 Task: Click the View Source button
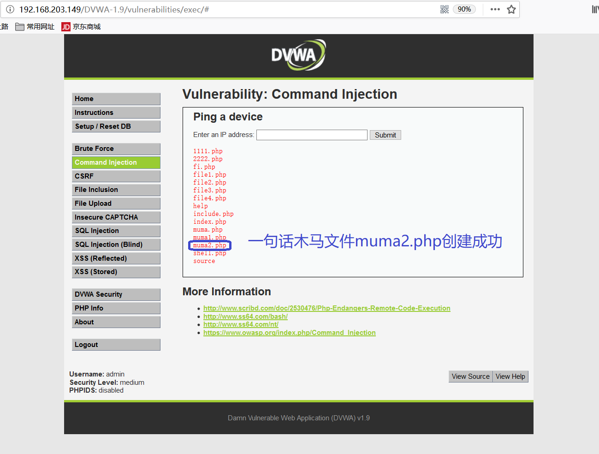pos(470,376)
